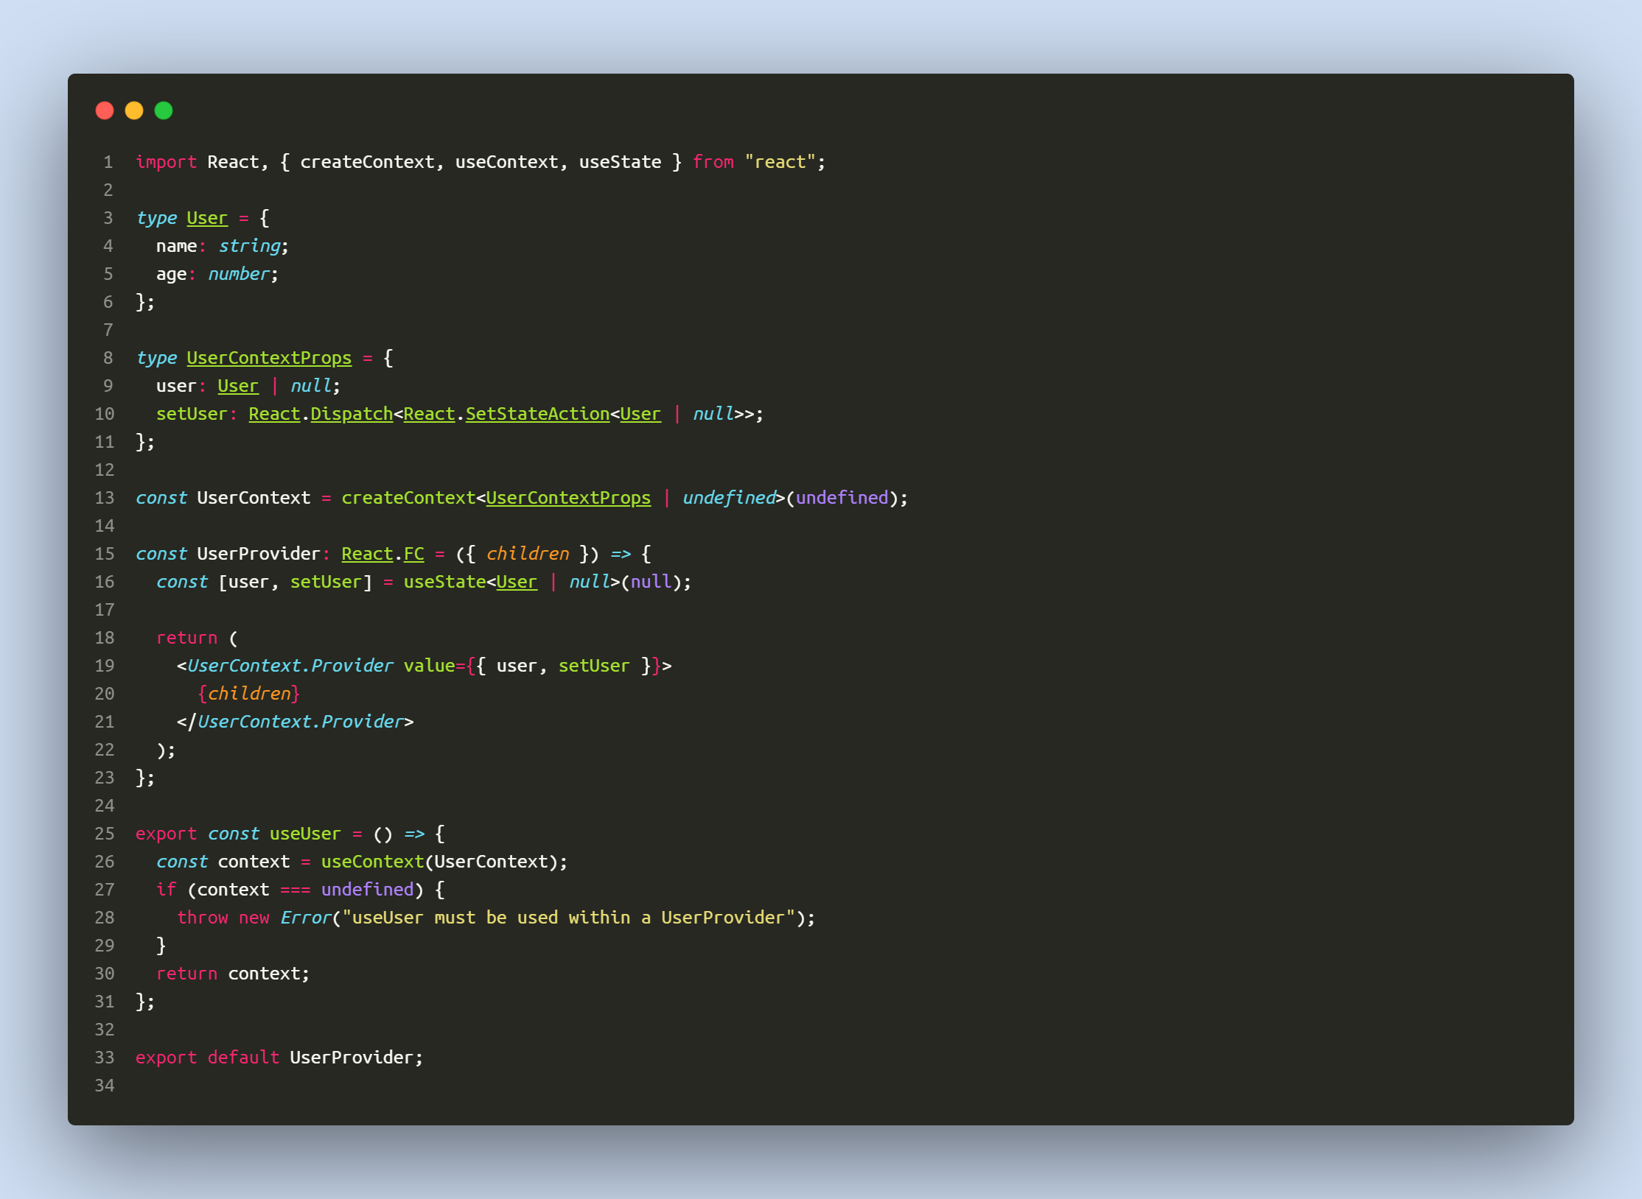Click the "return" keyword on line 18

pos(186,638)
